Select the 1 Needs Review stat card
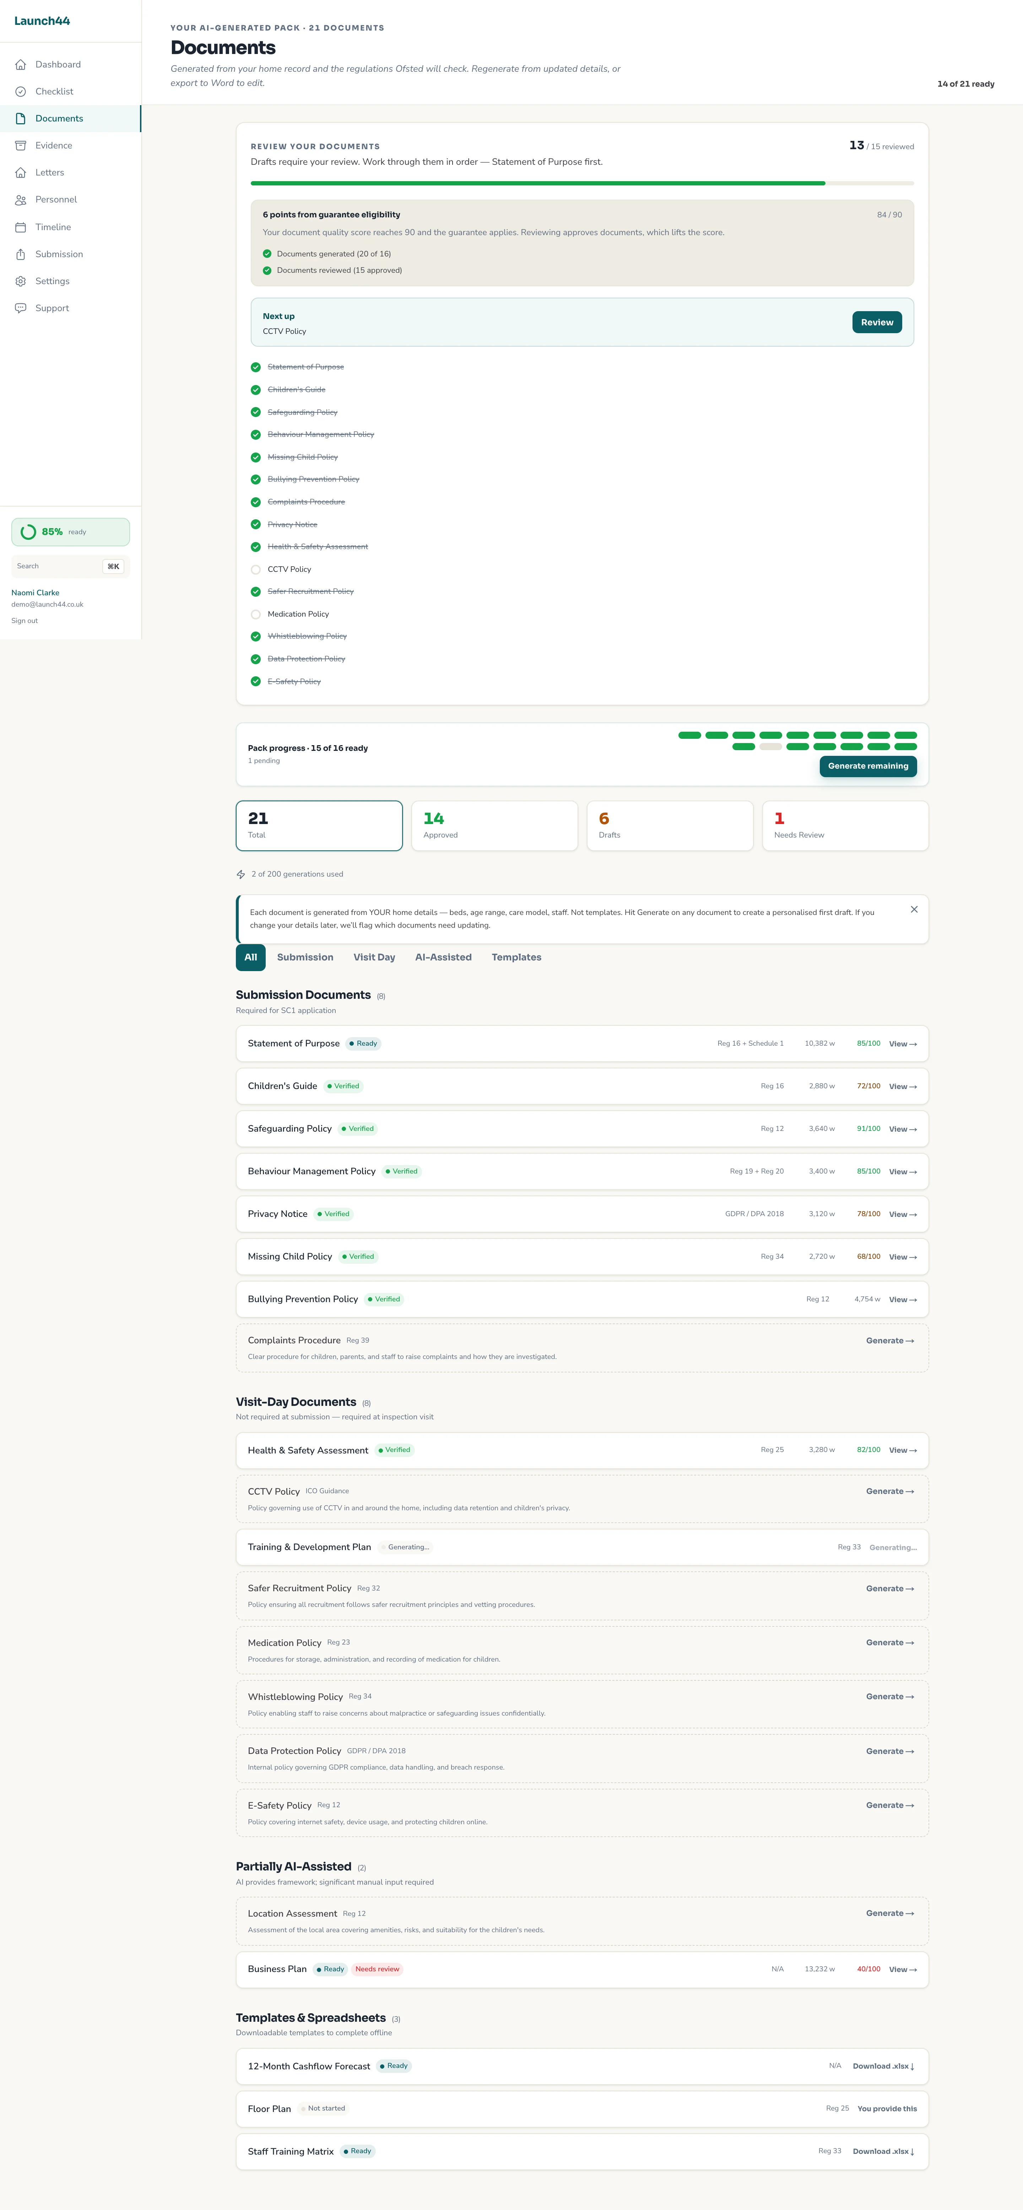 [x=845, y=826]
